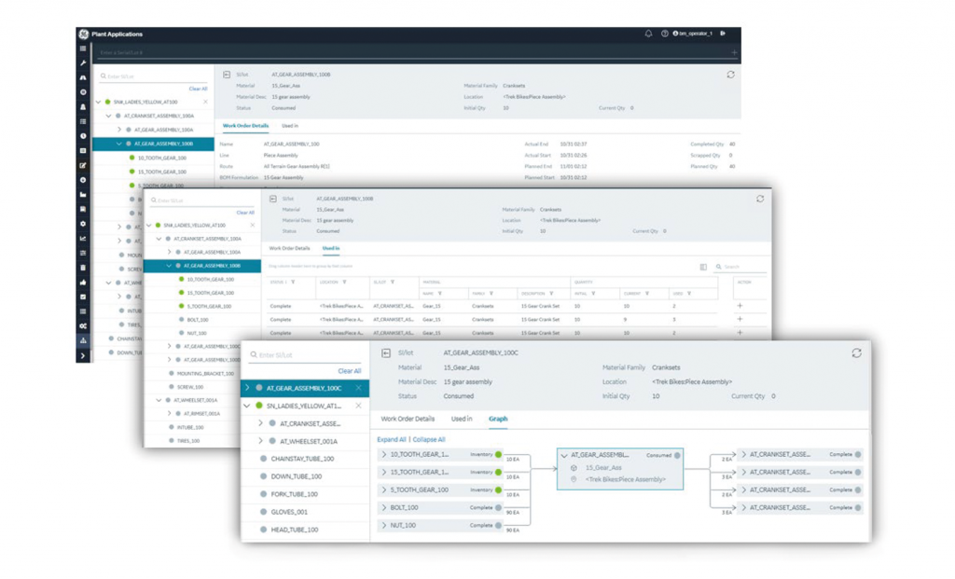Screen dimensions: 955x579
Task: Click Clear All in the front panel
Action: click(x=349, y=371)
